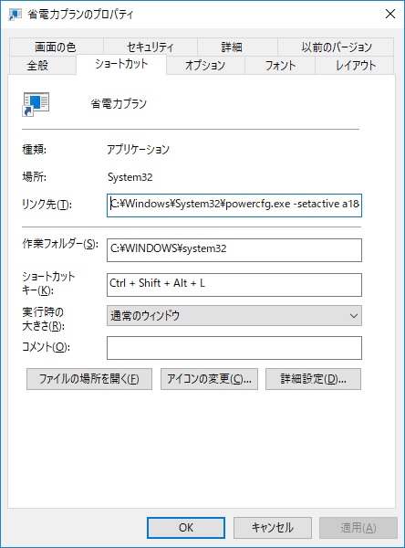The image size is (405, 548).
Task: Click the キャンセル button
Action: coord(273,528)
